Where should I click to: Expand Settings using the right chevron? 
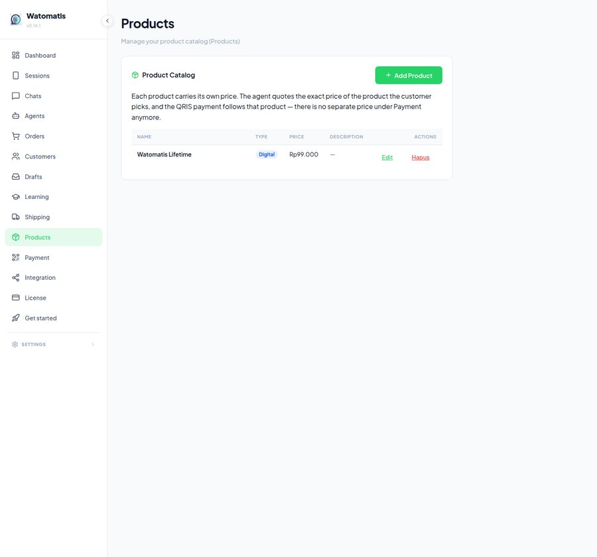(92, 344)
